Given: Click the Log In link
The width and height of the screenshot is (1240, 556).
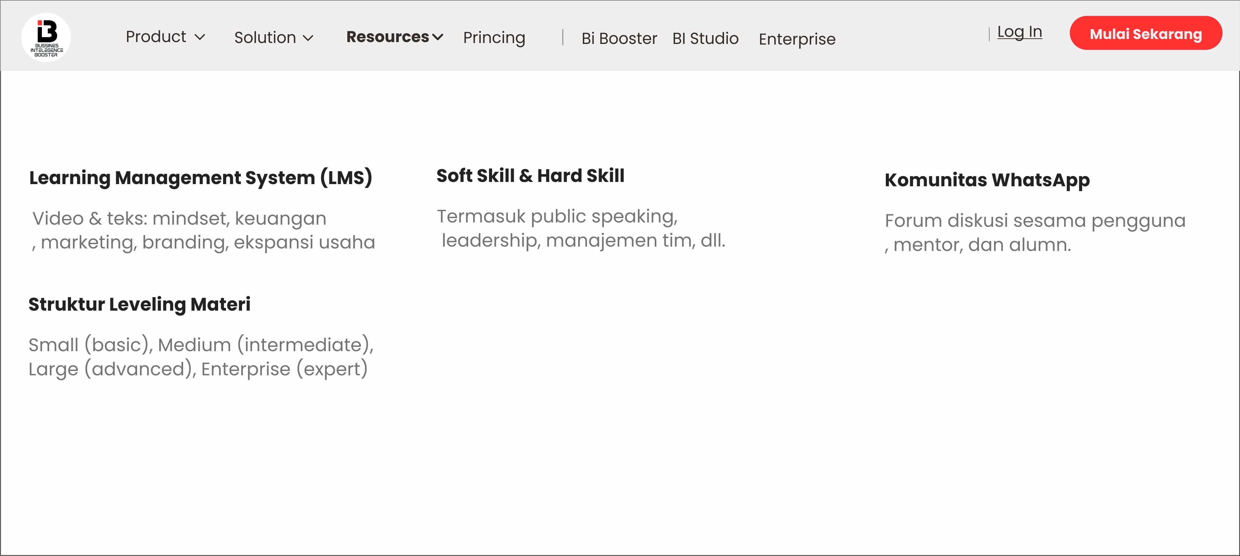Looking at the screenshot, I should click(1019, 32).
